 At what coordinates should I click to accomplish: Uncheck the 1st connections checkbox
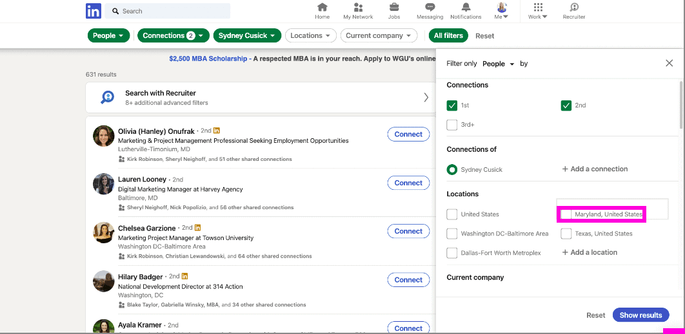(452, 106)
